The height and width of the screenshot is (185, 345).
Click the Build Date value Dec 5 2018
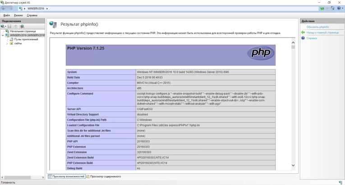[150, 78]
